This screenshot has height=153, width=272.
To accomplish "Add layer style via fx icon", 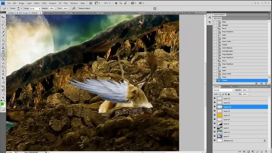I will point(244,152).
